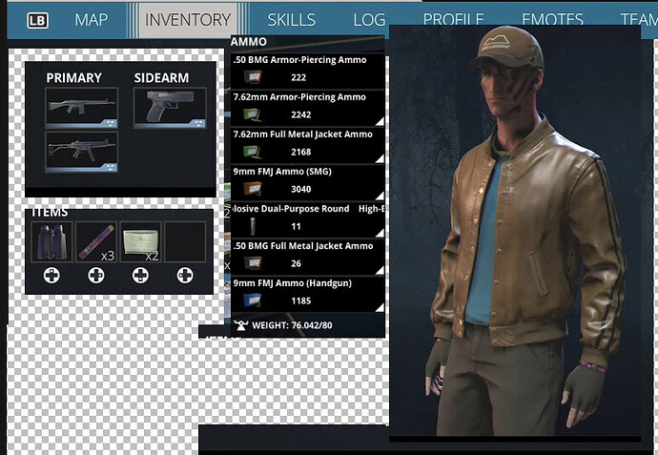This screenshot has height=455, width=658.
Task: Click the LB bumper button icon
Action: click(38, 20)
